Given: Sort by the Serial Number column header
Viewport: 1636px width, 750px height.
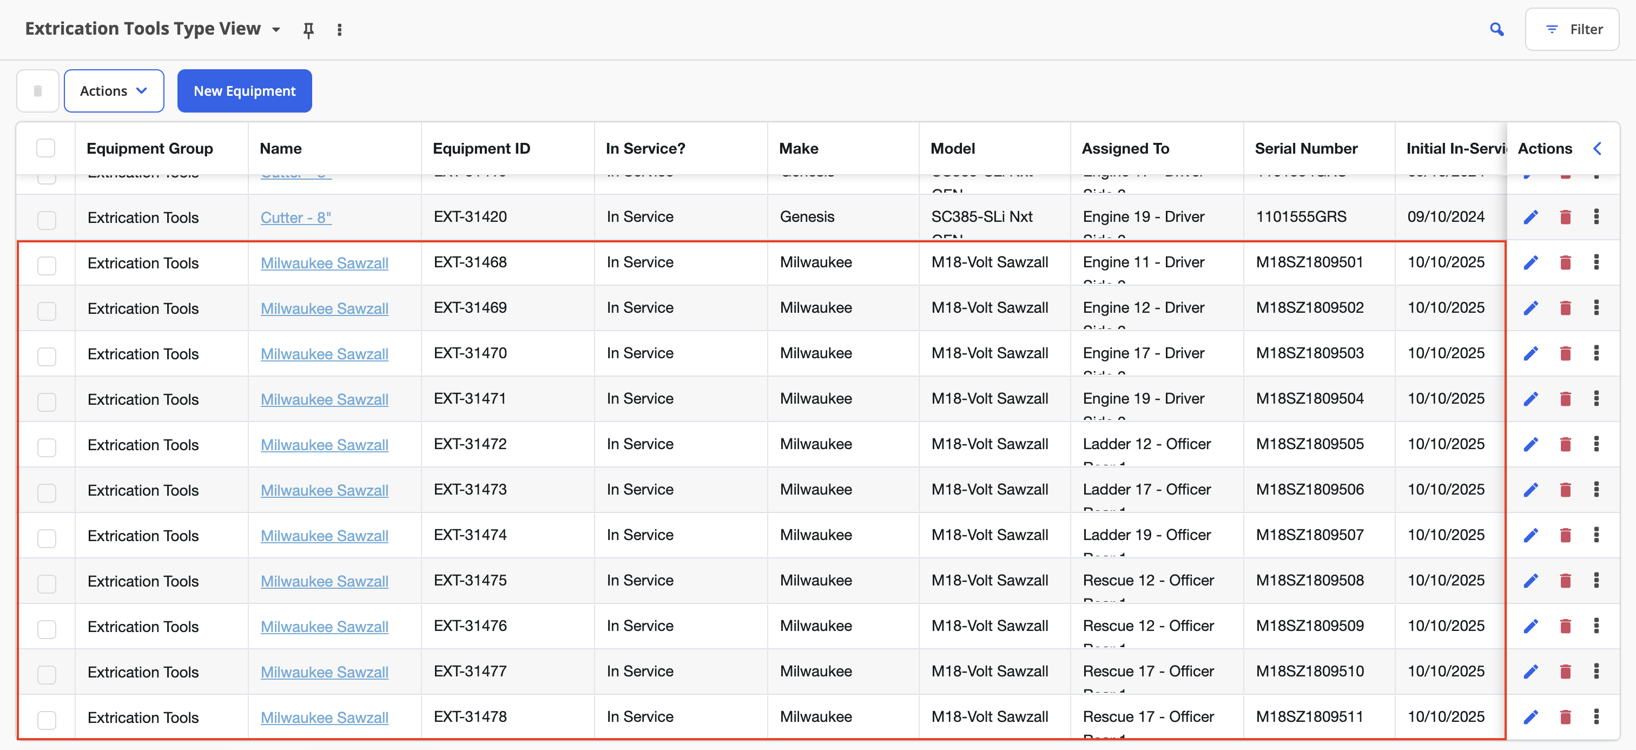Looking at the screenshot, I should (x=1306, y=149).
